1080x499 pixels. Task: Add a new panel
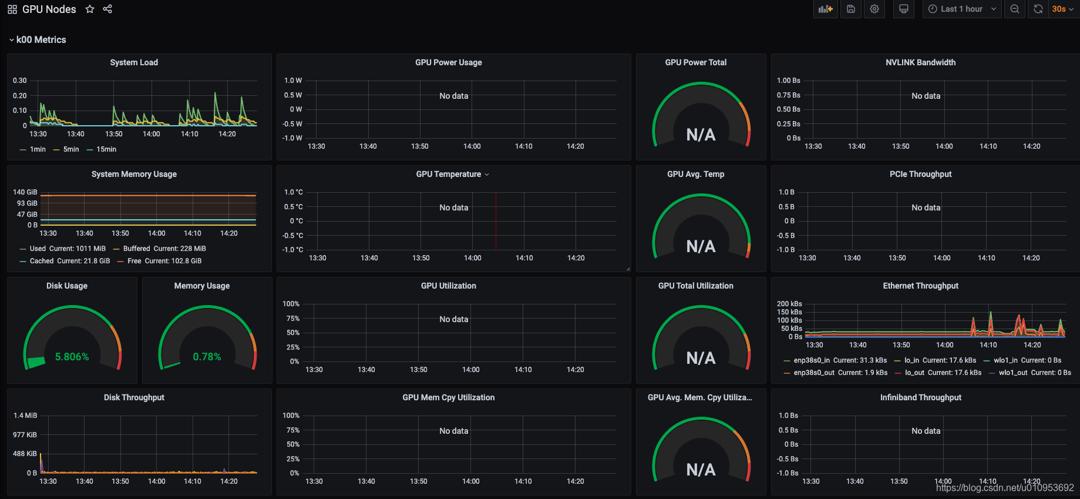(826, 9)
